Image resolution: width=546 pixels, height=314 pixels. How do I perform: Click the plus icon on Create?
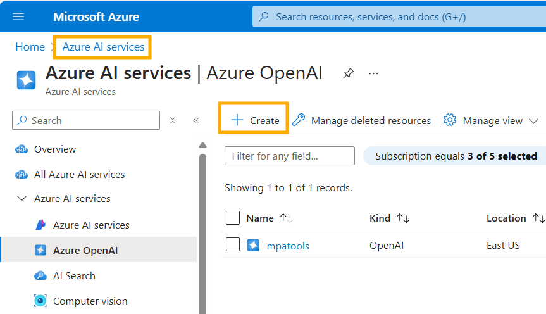[237, 120]
